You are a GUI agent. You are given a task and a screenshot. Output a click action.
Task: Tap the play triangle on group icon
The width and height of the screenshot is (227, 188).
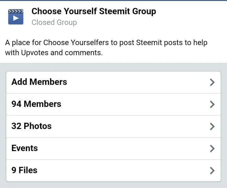(16, 18)
